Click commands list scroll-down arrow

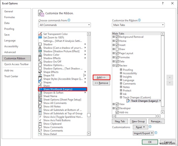pos(89,133)
